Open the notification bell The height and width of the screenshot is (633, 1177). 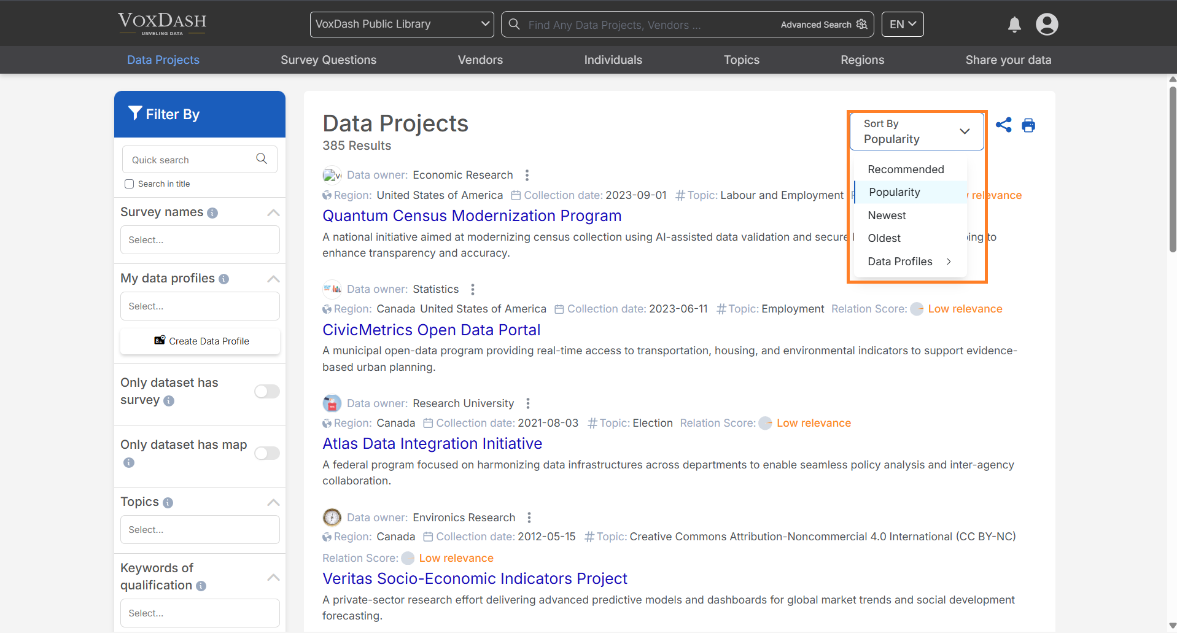[1014, 25]
